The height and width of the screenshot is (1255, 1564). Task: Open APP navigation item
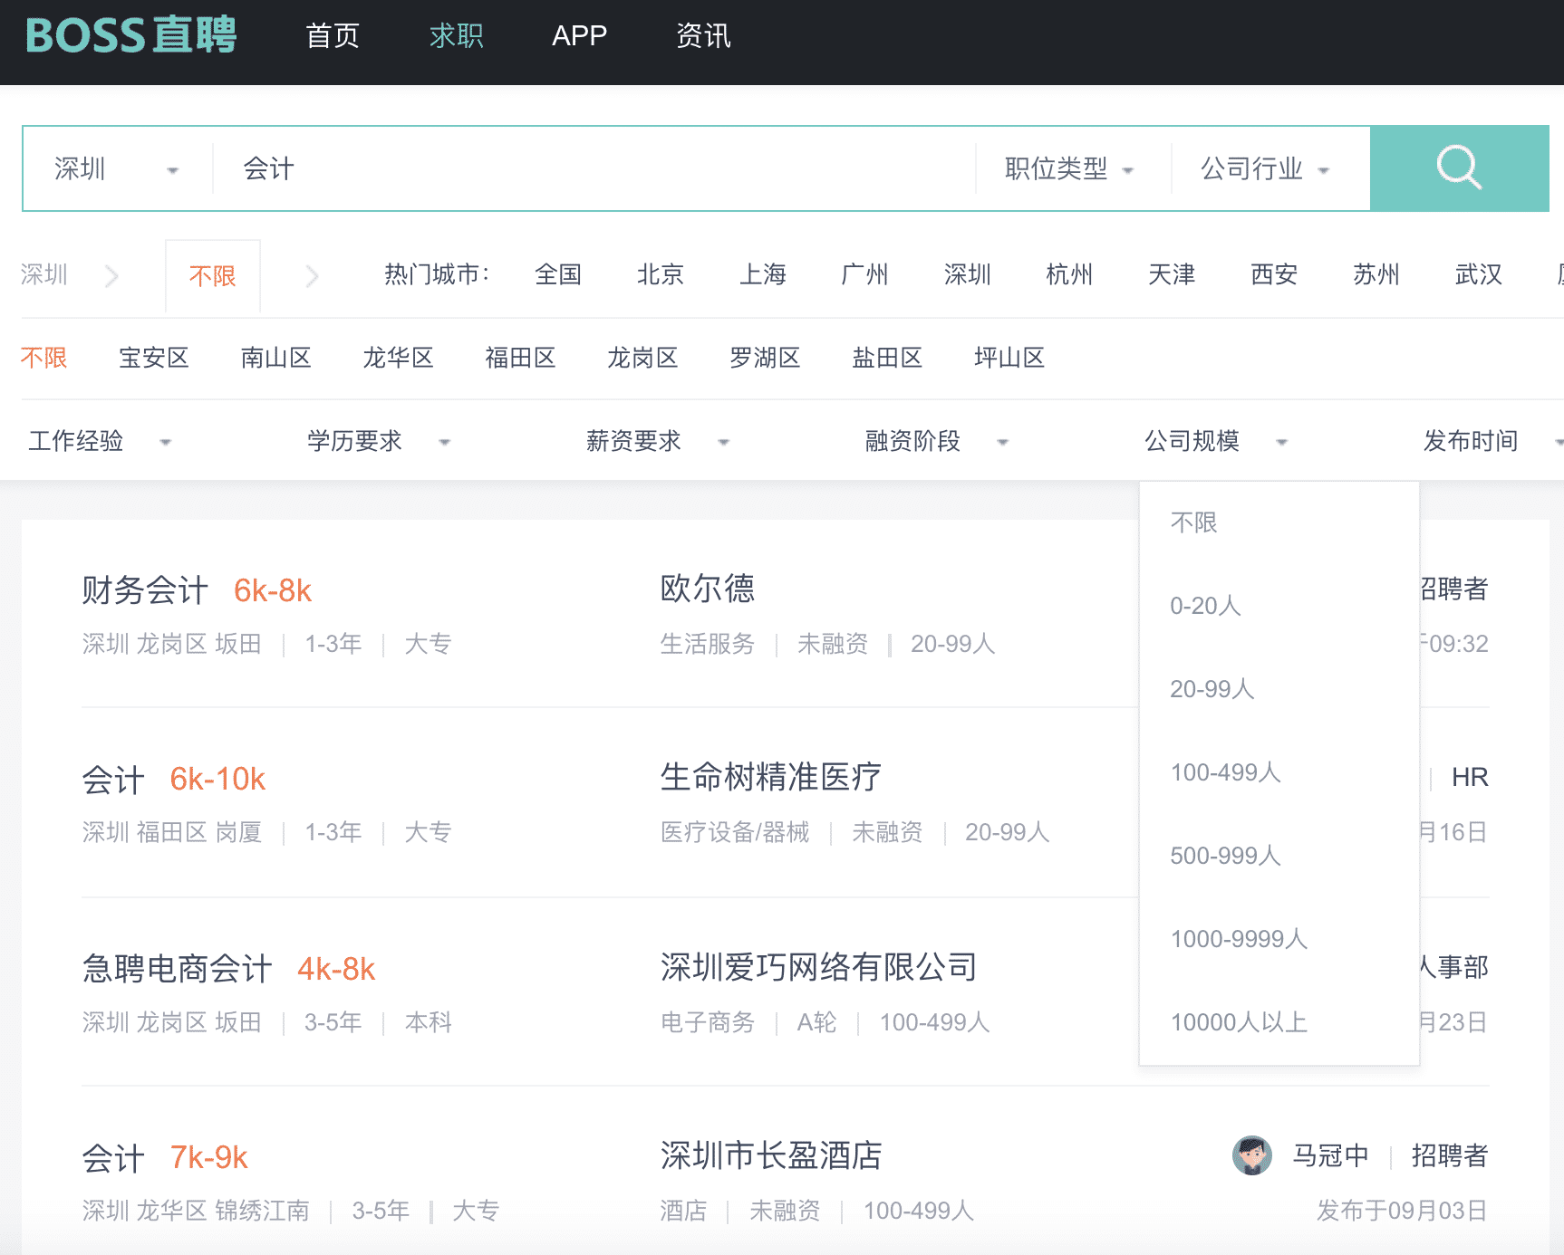point(579,36)
